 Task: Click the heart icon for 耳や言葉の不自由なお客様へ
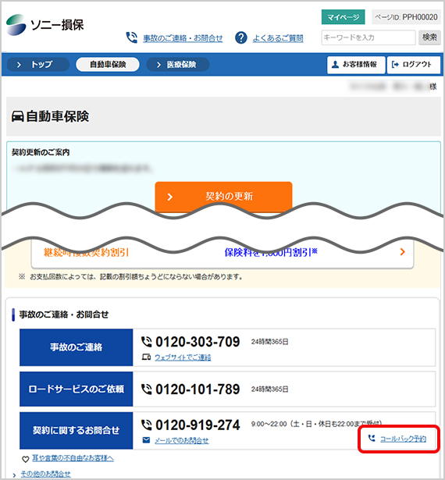coord(25,459)
